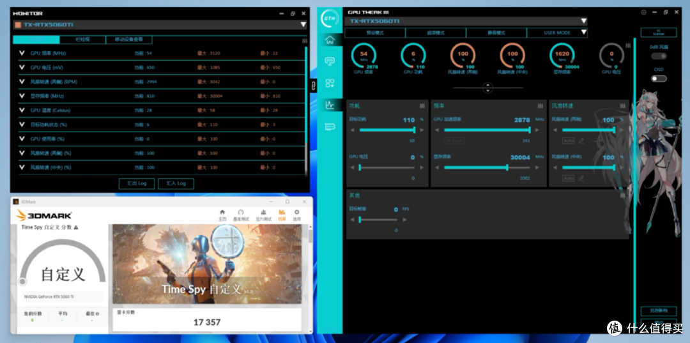Image resolution: width=690 pixels, height=343 pixels.
Task: Click the 功耗 panel options bars icon
Action: point(422,106)
